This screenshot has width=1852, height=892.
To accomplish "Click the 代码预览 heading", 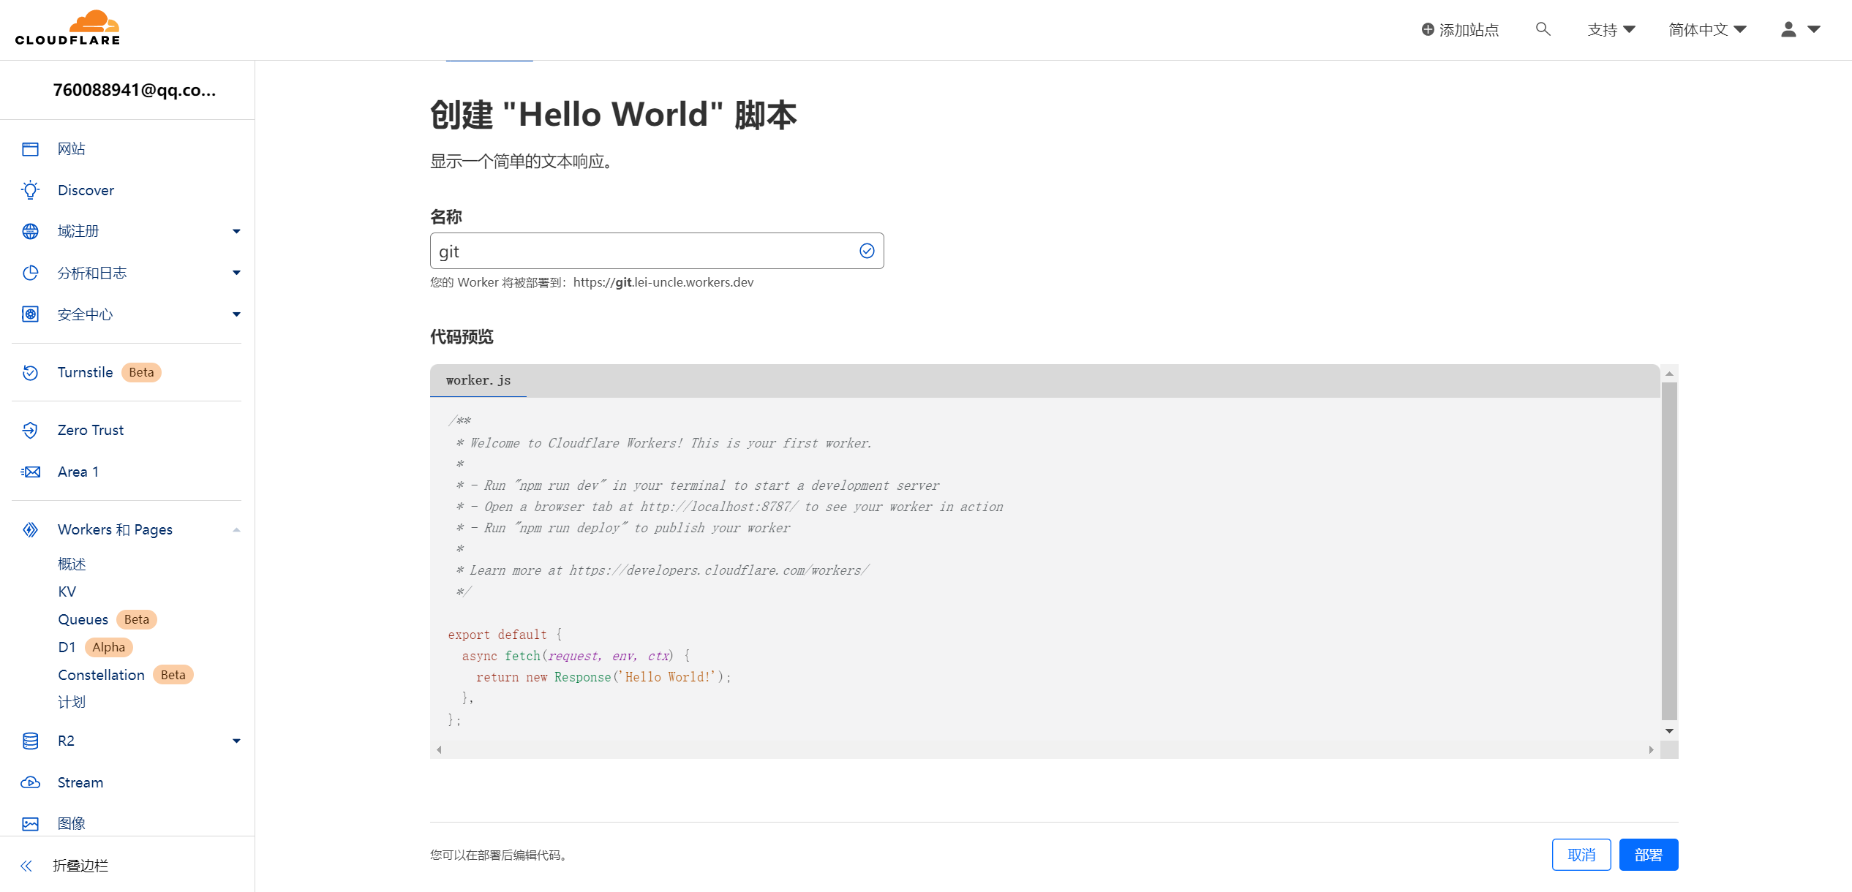I will pos(462,337).
